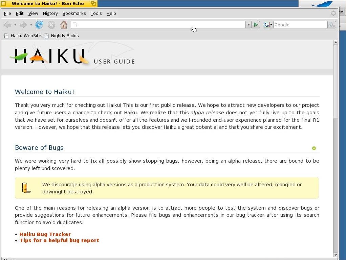Click the Stop loading icon
Viewport: 346px width, 260px height.
[x=51, y=25]
